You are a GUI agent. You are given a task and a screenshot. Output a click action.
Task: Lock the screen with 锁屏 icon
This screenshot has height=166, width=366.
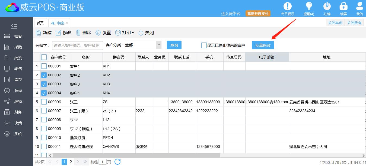[343, 6]
